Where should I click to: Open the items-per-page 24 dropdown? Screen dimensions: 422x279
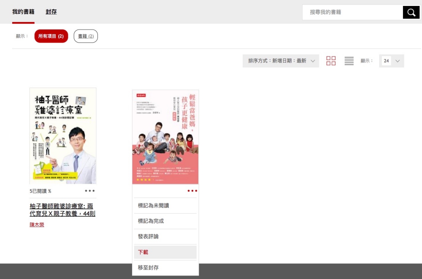pos(391,61)
